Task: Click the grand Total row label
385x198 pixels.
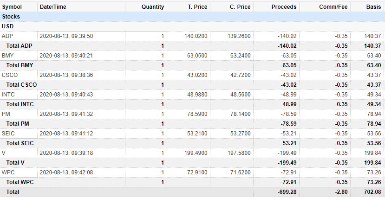Action: point(13,192)
